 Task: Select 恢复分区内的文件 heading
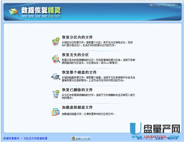pos(77,37)
